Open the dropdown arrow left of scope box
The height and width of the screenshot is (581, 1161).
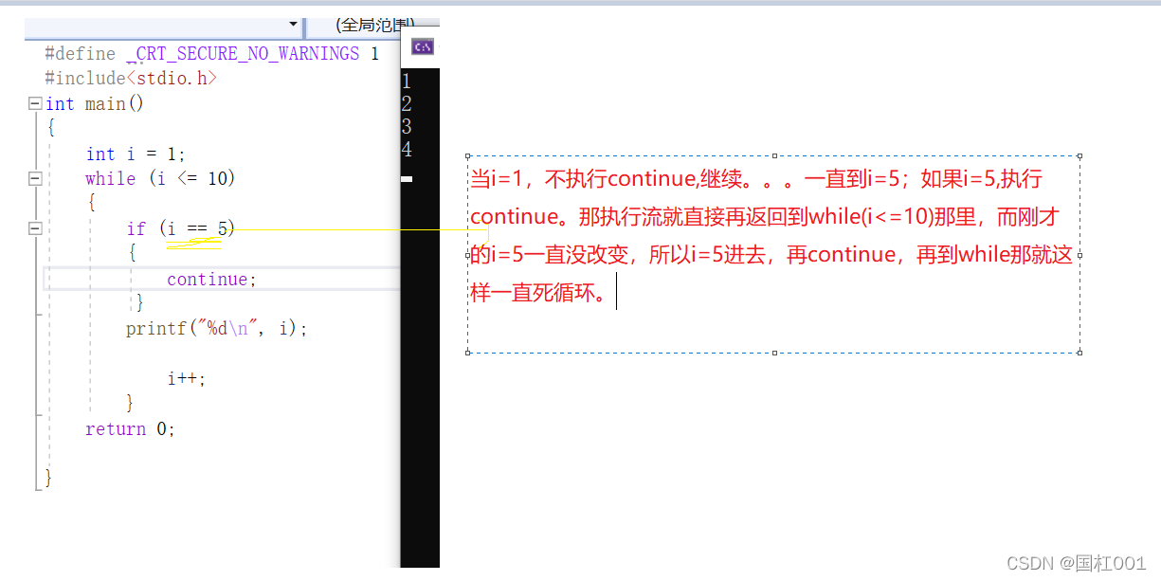[293, 24]
